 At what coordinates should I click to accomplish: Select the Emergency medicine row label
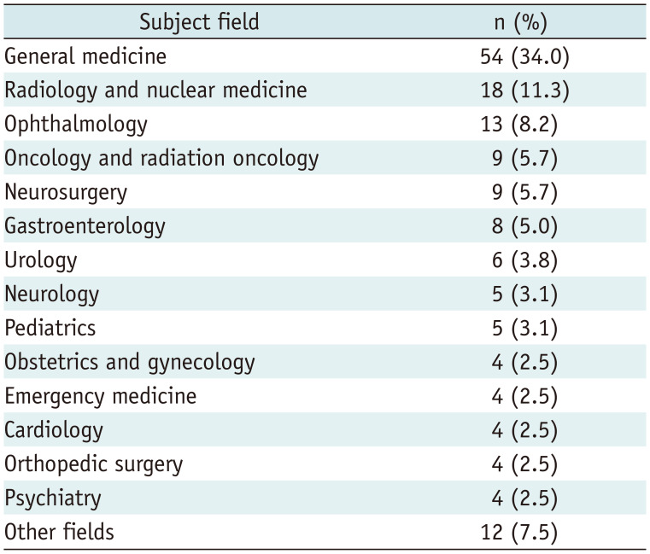[x=101, y=396]
